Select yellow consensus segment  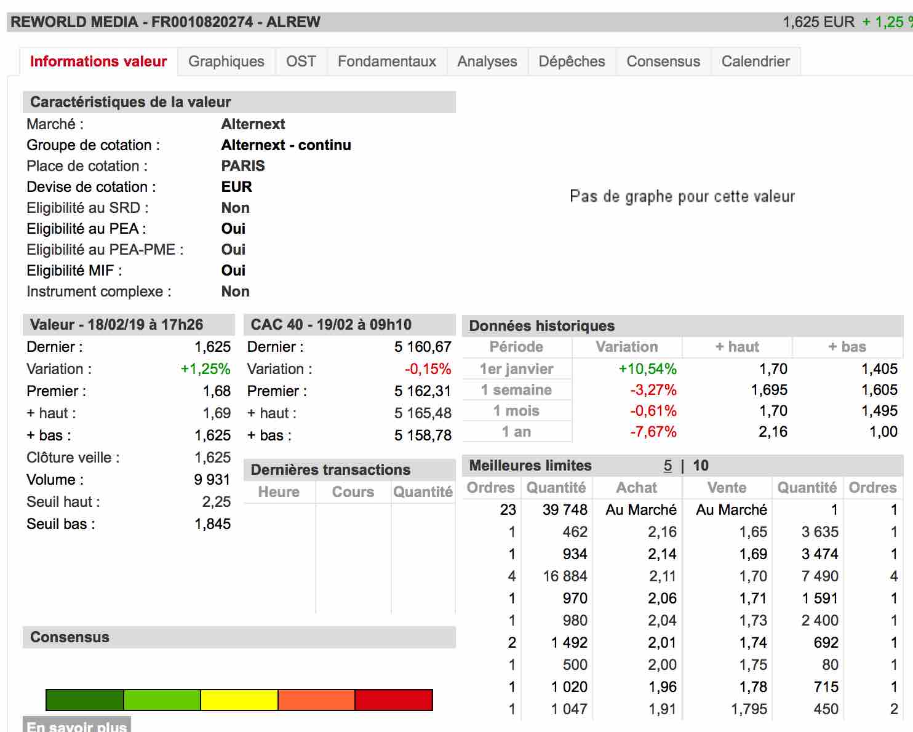point(239,700)
